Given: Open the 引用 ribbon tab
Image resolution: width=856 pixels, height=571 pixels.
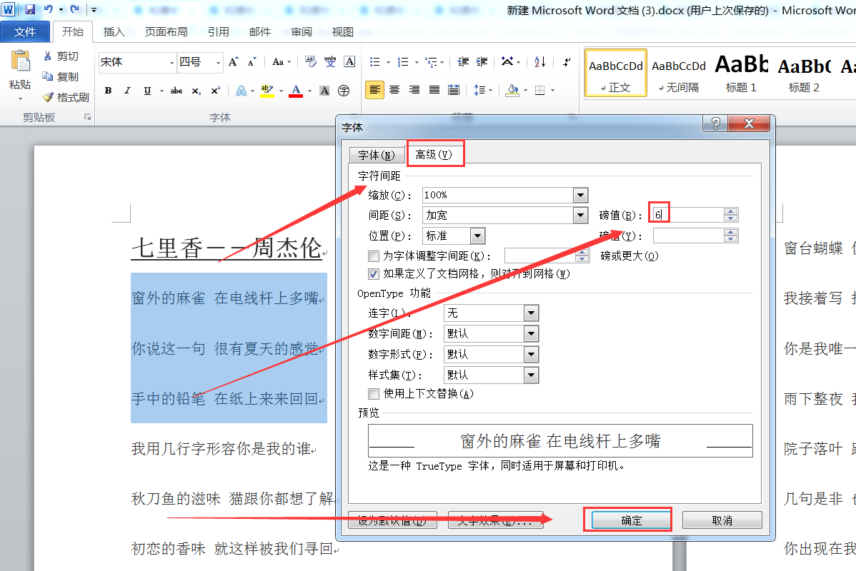Looking at the screenshot, I should coord(219,31).
